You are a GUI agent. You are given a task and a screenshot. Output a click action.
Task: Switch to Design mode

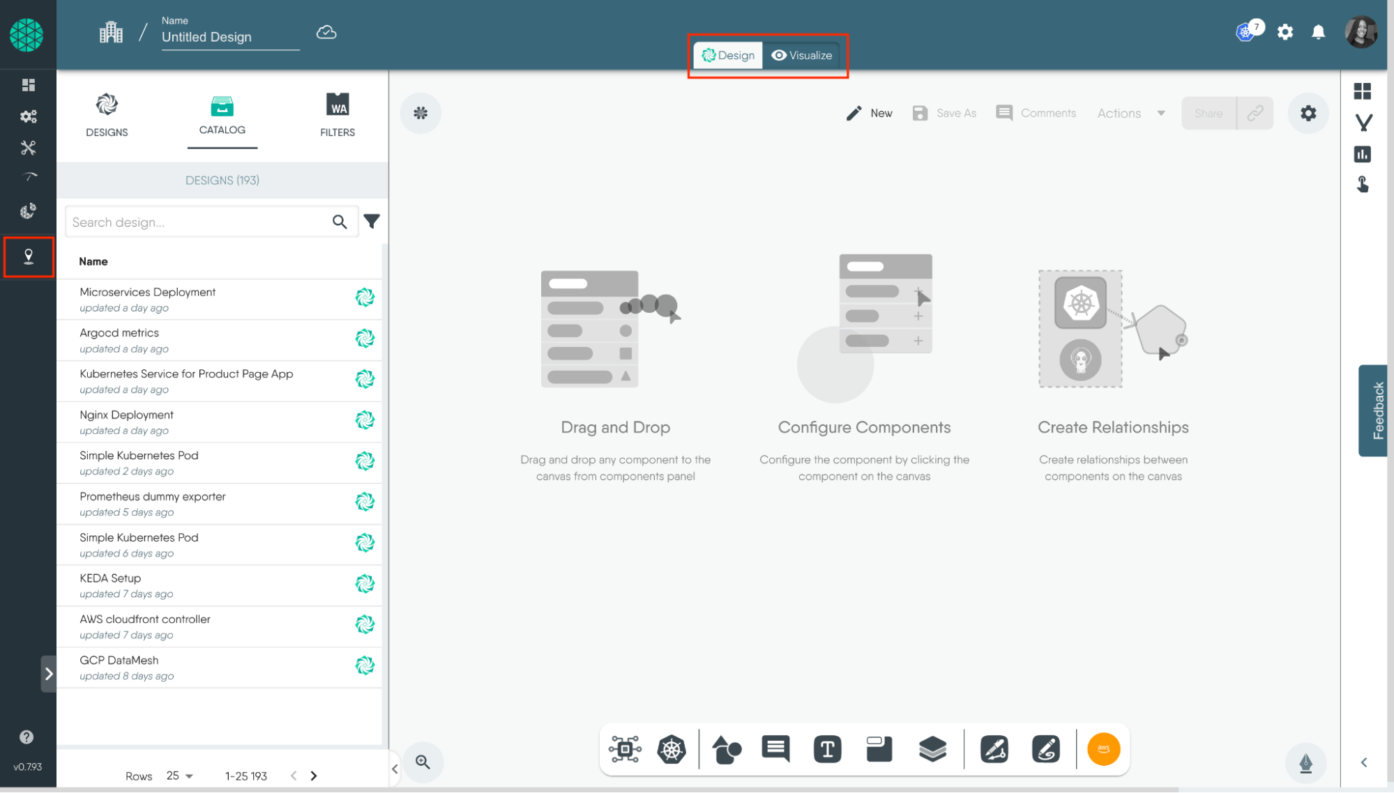[x=728, y=55]
